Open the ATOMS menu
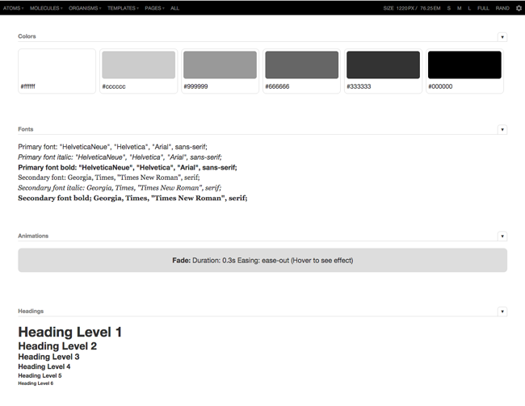The image size is (525, 406). tap(14, 8)
